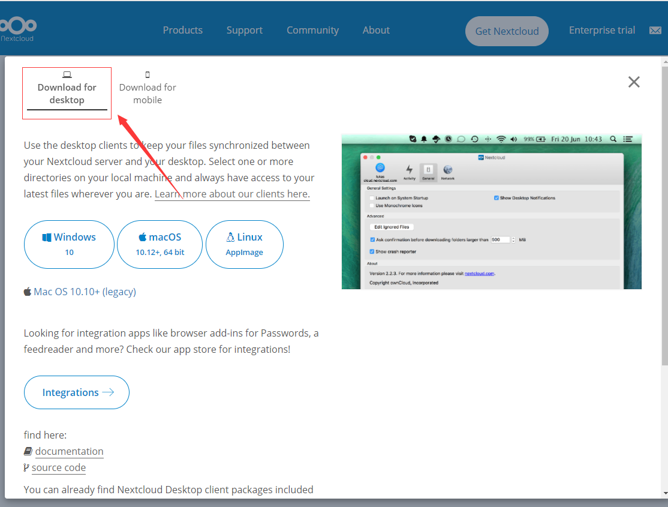Click the Spotlight search icon in menu bar
This screenshot has height=507, width=668.
coord(613,139)
